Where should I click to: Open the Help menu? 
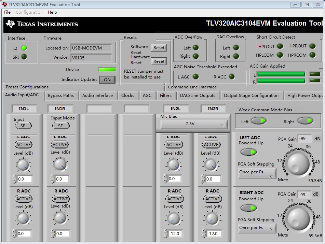(52, 12)
